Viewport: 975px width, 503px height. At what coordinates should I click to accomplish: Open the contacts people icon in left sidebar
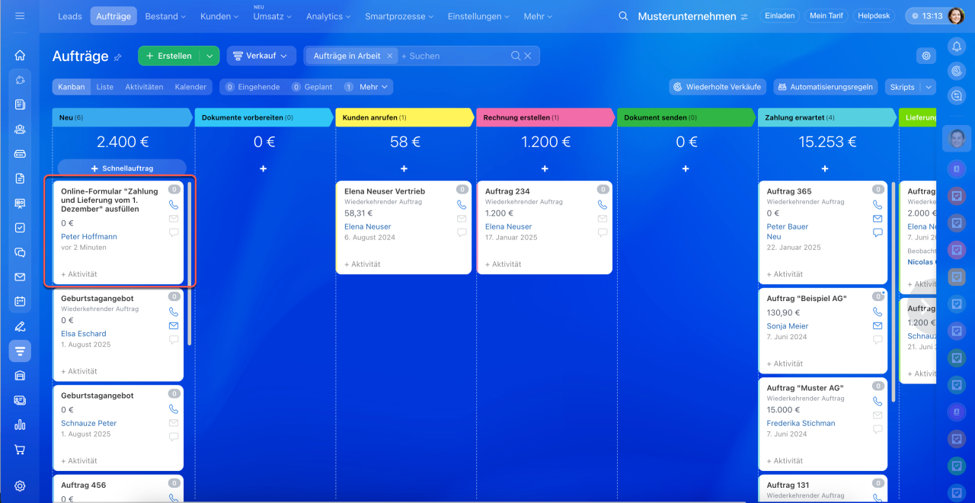20,129
